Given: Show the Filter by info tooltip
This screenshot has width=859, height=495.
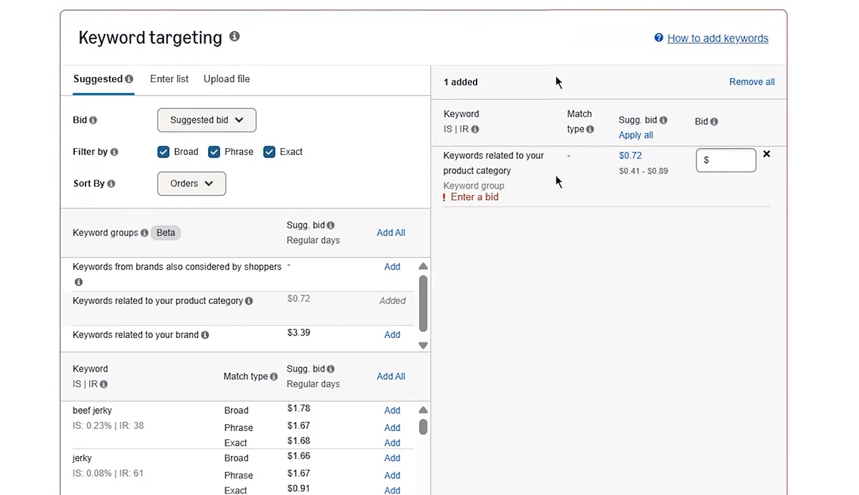Looking at the screenshot, I should click(114, 152).
